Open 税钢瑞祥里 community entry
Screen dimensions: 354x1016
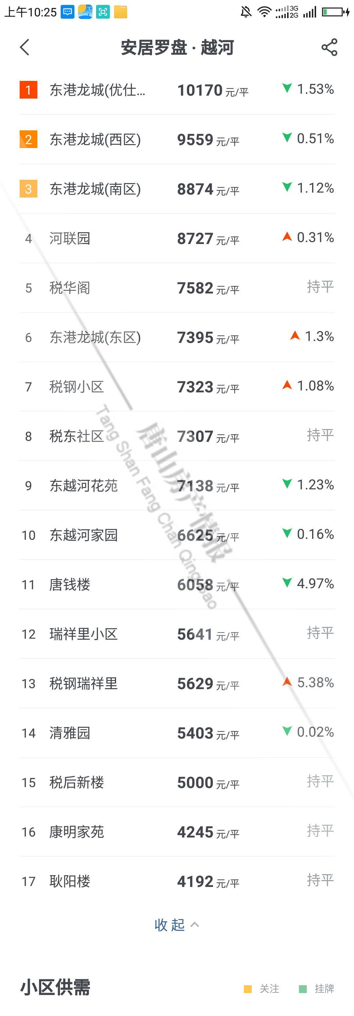point(84,684)
